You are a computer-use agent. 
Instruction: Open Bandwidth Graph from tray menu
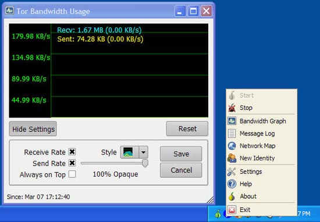261,121
